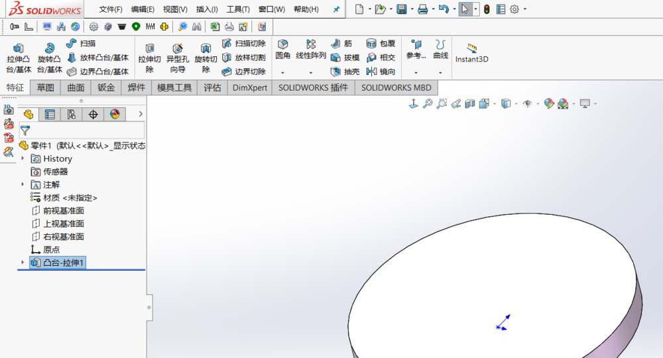Select the Boundary Cut (边界切除) tool

pyautogui.click(x=244, y=72)
